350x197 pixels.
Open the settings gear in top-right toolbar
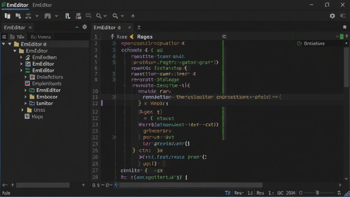[332, 16]
